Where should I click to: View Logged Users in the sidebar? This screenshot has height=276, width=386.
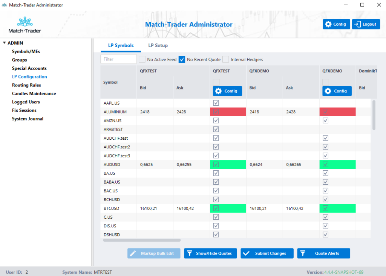coord(26,102)
